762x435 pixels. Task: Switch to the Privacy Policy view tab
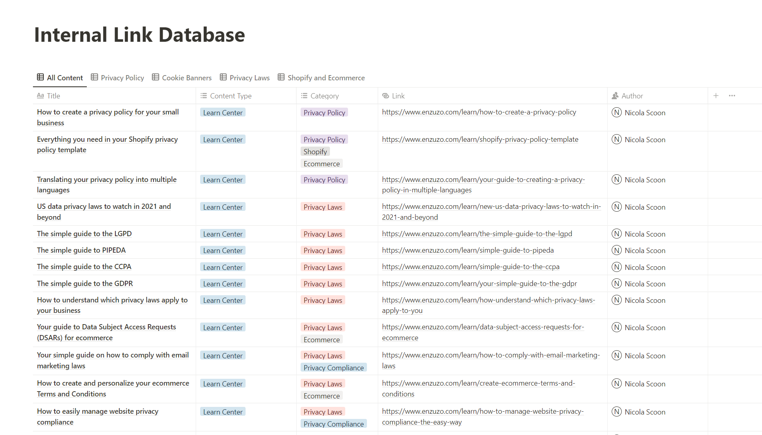tap(117, 78)
